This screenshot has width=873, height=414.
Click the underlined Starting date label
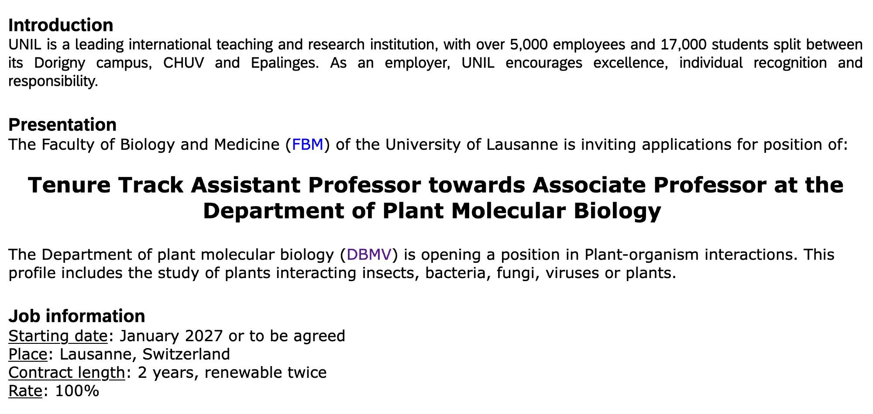coord(58,336)
